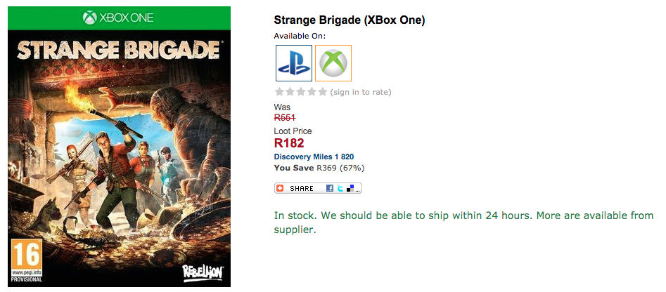Viewport: 666px width, 292px height.
Task: Rate the game two stars
Action: click(290, 92)
